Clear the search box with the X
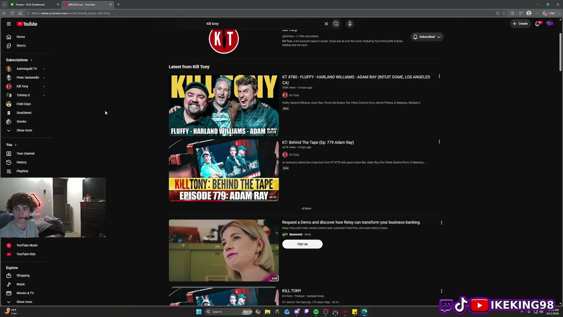 tap(326, 24)
